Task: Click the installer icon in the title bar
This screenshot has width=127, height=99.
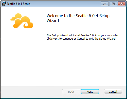Action: click(x=4, y=4)
